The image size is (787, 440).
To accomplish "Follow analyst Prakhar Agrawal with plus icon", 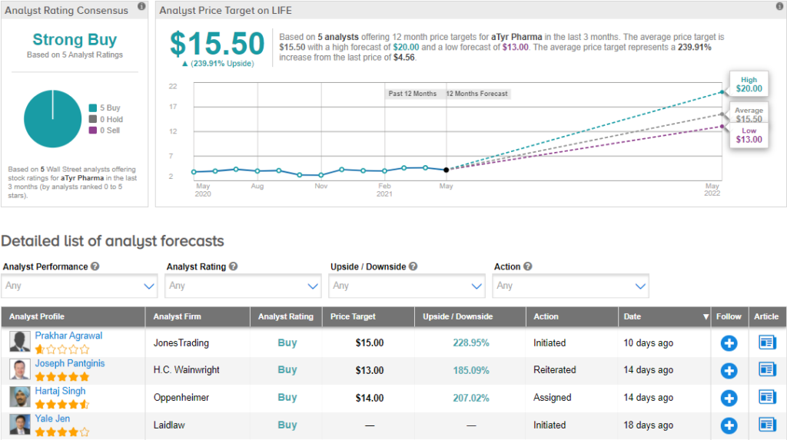I will (729, 343).
